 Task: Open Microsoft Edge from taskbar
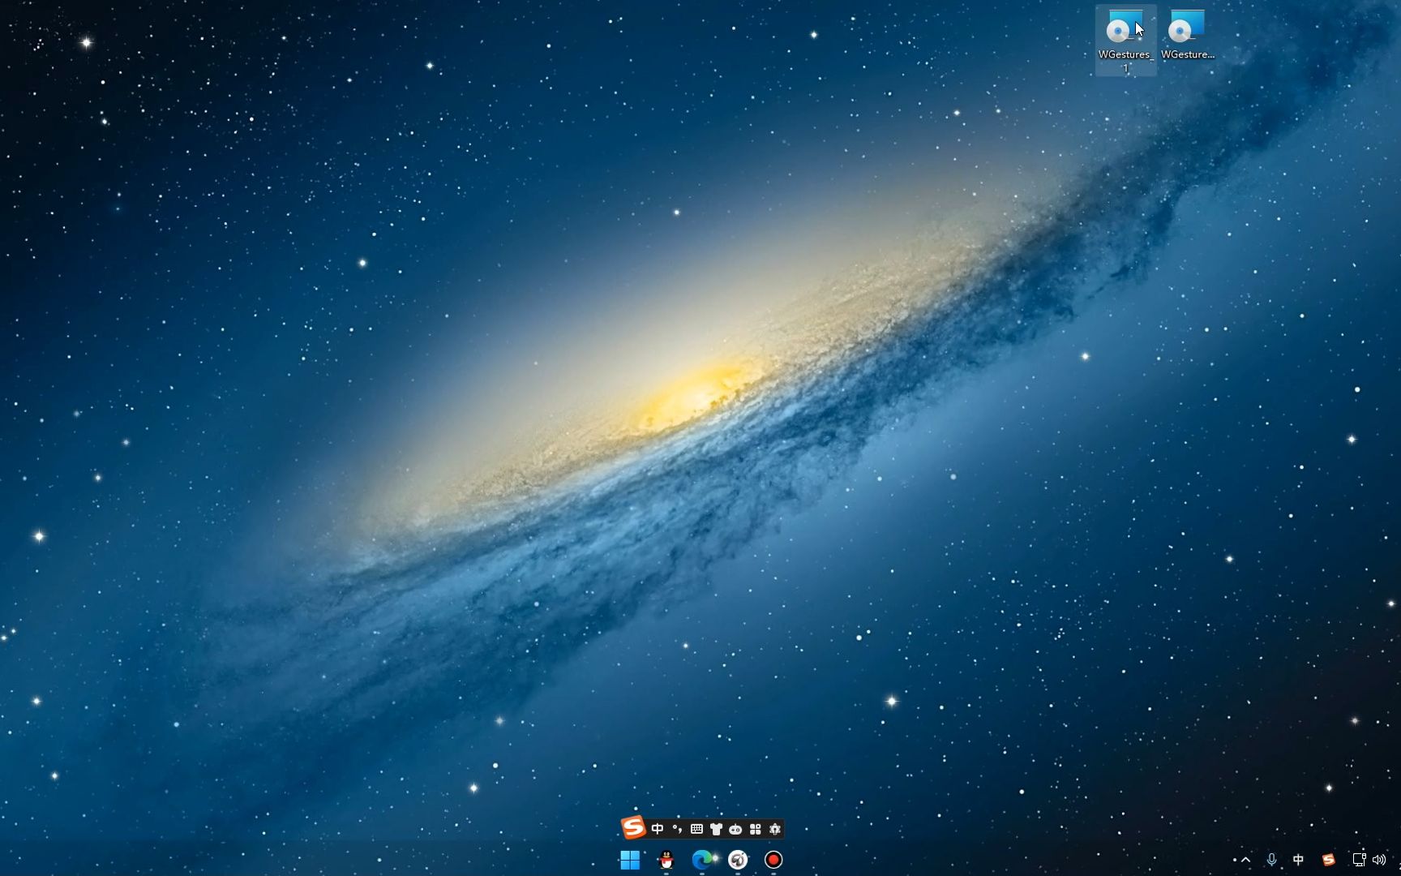tap(702, 860)
